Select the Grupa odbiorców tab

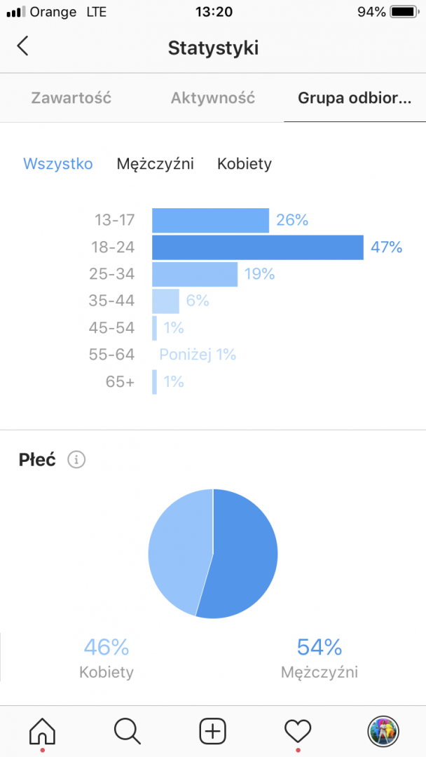pyautogui.click(x=355, y=98)
